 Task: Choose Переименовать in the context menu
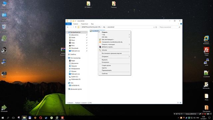pyautogui.click(x=114, y=70)
